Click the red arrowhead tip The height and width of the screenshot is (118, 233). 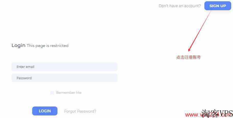click(189, 50)
